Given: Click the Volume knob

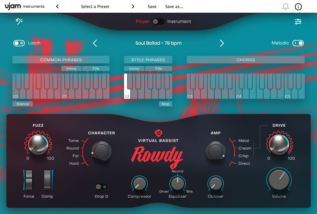Looking at the screenshot, I should pyautogui.click(x=279, y=180).
